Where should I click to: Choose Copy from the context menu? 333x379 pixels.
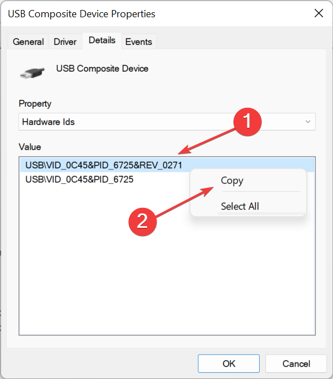(232, 181)
